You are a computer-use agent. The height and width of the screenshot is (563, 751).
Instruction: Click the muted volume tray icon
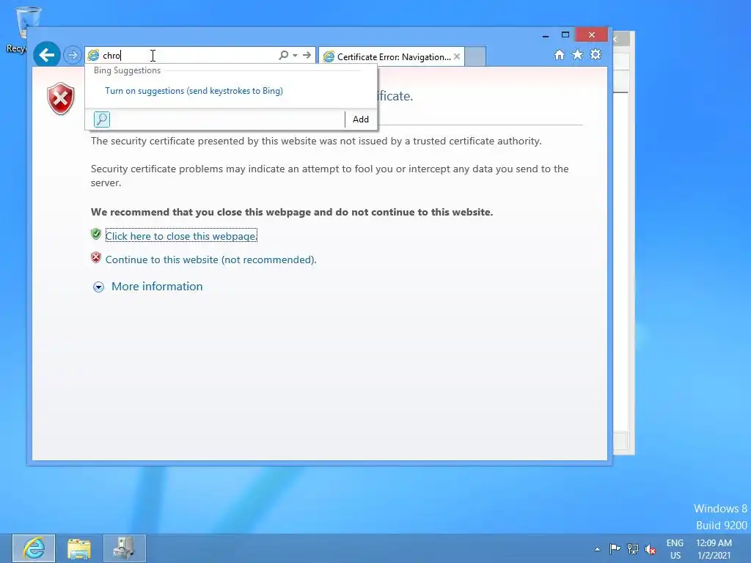[651, 549]
